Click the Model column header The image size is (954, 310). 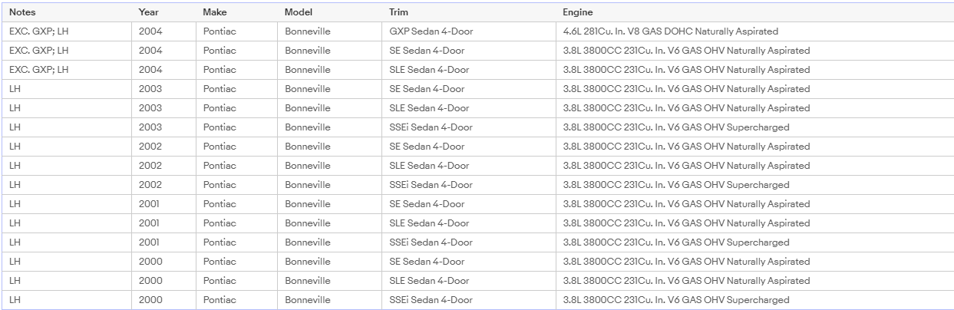tap(299, 12)
